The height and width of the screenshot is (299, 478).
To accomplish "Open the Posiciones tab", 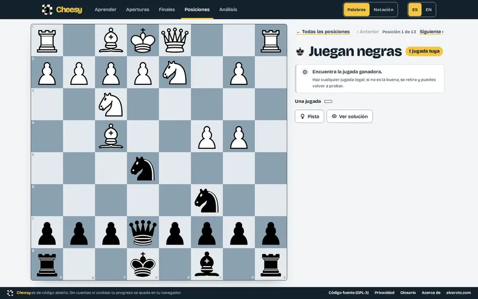I will (197, 10).
